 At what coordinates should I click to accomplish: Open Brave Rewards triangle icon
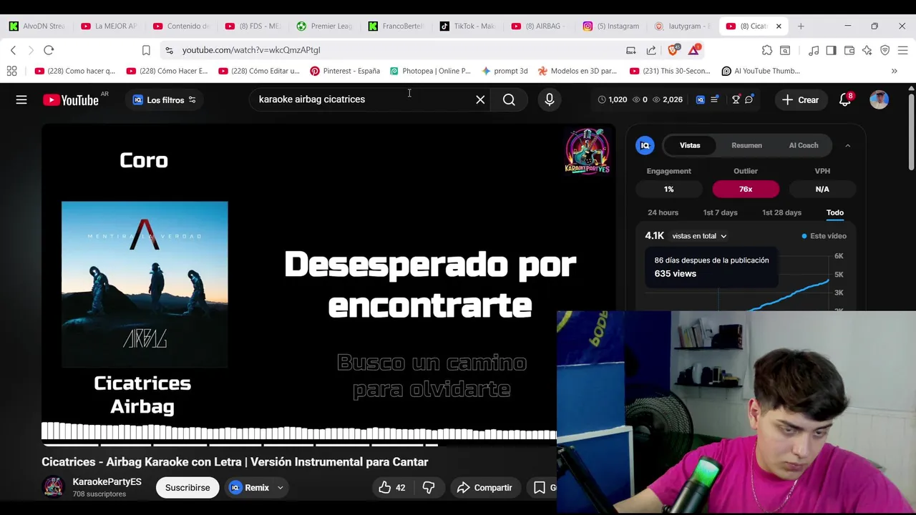pos(694,50)
